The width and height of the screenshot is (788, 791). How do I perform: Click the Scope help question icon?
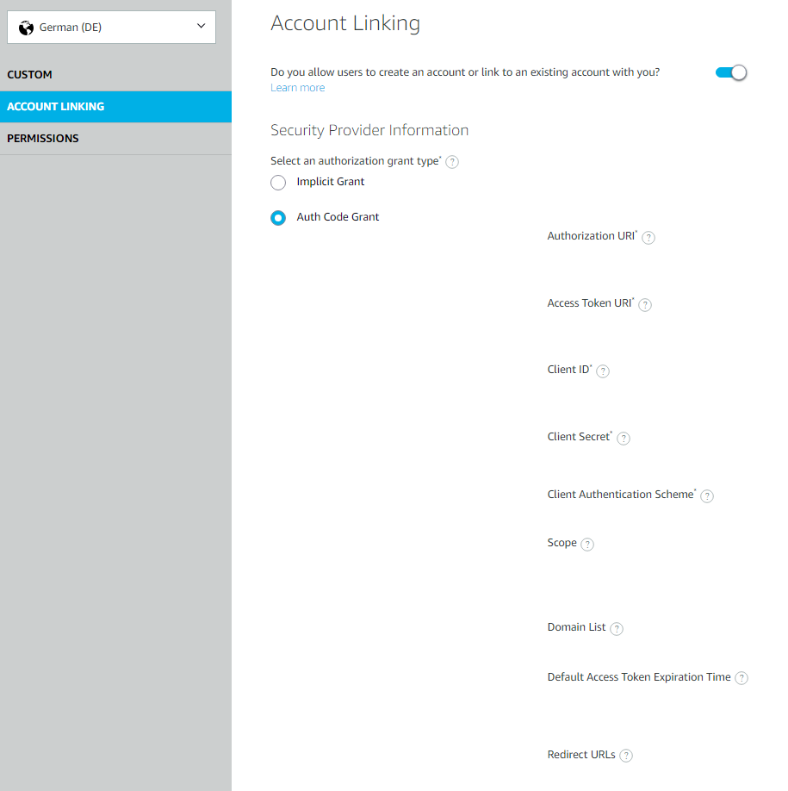click(x=587, y=545)
